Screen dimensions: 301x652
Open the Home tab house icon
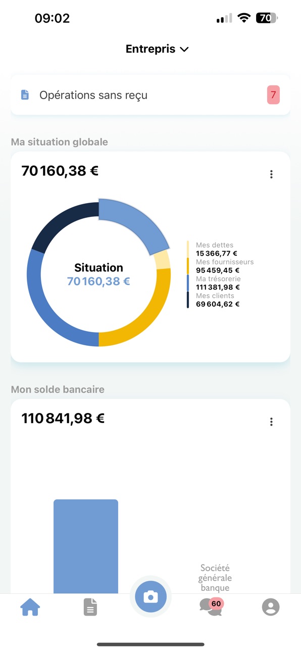tap(30, 607)
